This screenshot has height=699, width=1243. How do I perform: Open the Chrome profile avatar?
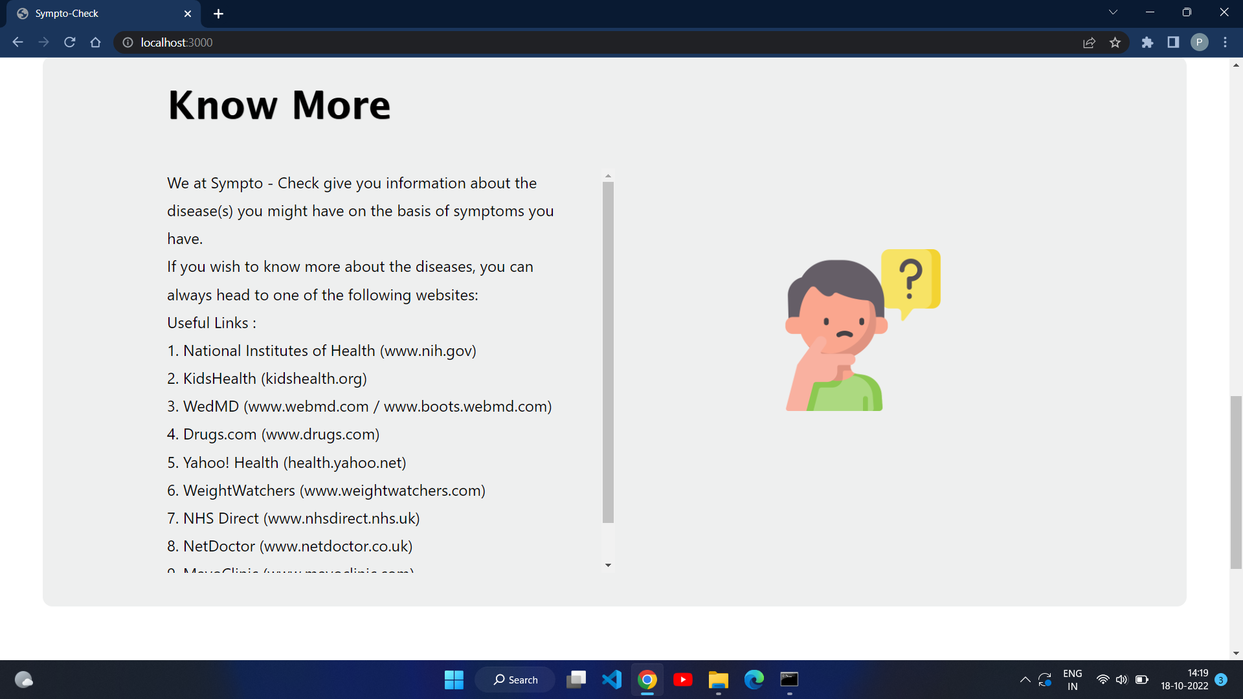(1199, 43)
